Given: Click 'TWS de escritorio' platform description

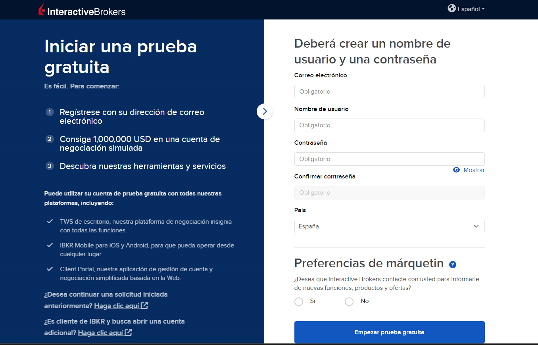Looking at the screenshot, I should coord(146,226).
